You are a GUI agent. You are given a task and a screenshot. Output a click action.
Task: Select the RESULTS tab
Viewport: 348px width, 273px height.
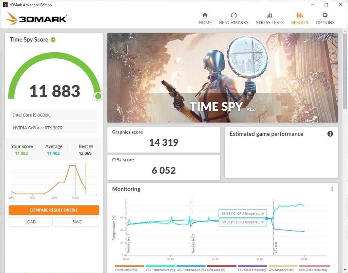pos(300,19)
